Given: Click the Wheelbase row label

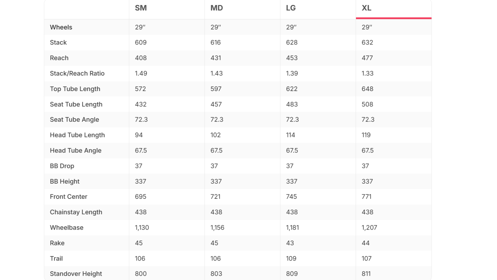Looking at the screenshot, I should [x=67, y=227].
